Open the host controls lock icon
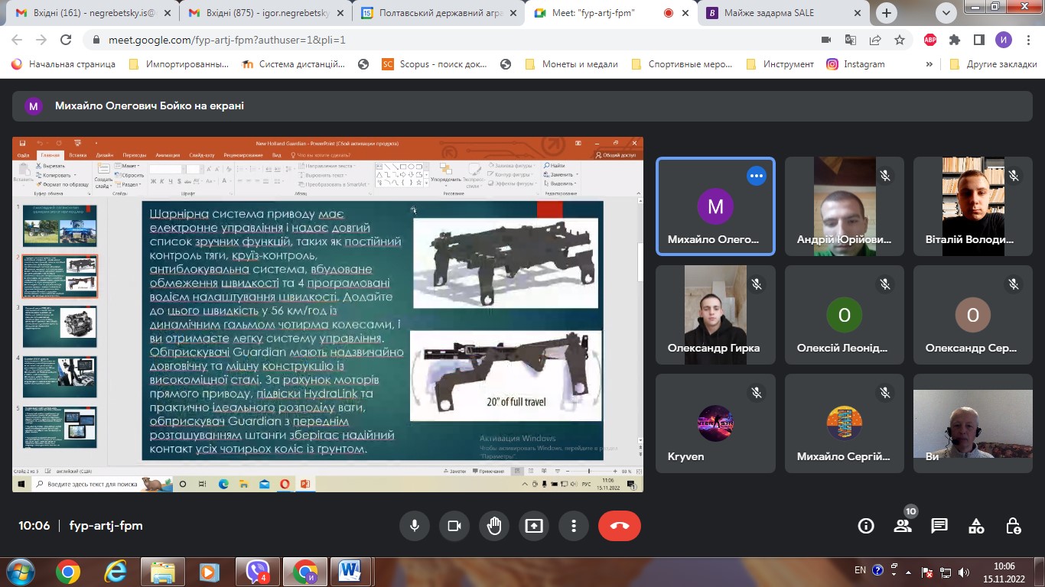 click(1013, 526)
